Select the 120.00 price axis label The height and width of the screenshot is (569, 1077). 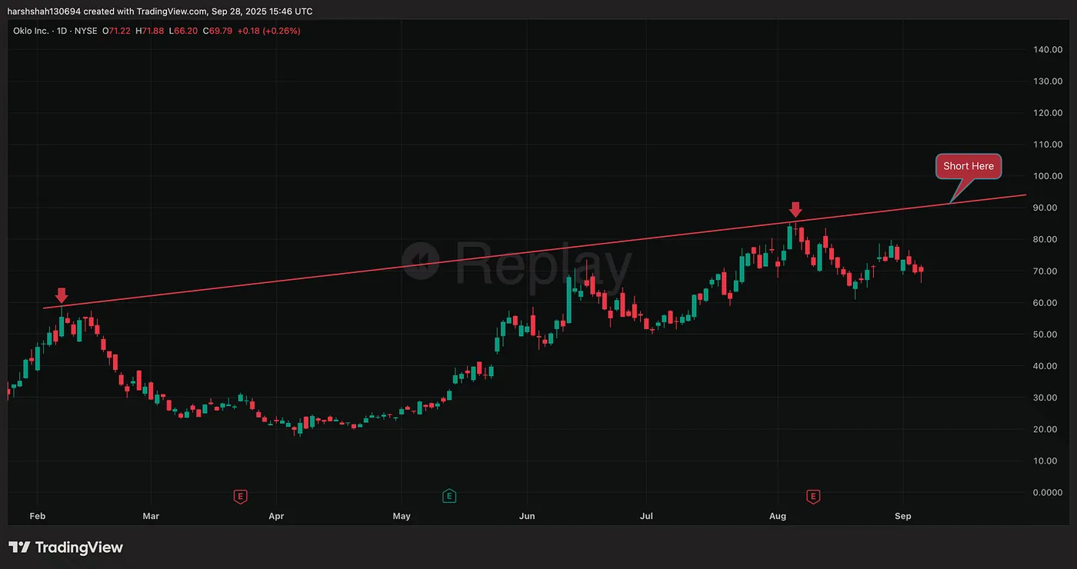click(1048, 112)
